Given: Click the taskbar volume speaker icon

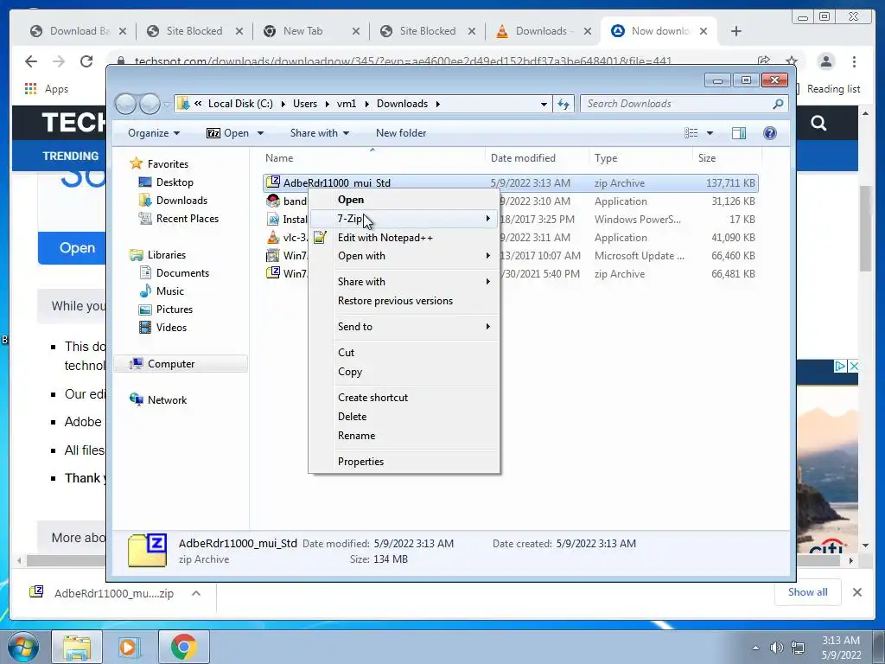Looking at the screenshot, I should [777, 648].
